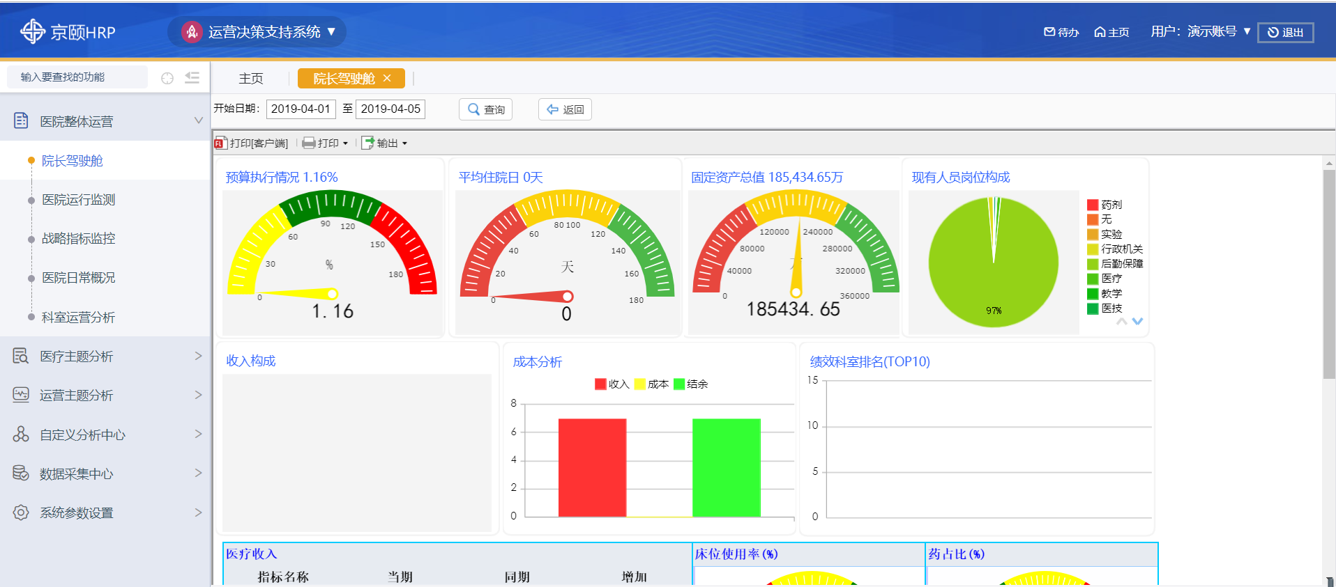Click the 京颐HRP logo icon
1336x587 pixels.
[32, 31]
